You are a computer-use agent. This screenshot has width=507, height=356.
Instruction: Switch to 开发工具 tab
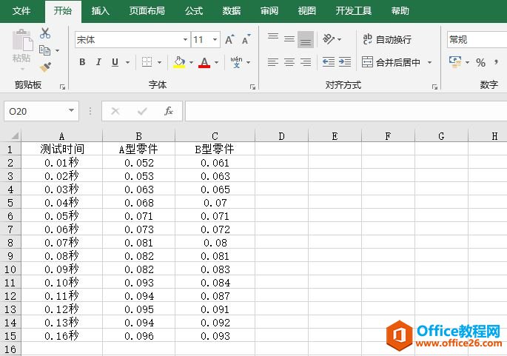[x=353, y=10]
